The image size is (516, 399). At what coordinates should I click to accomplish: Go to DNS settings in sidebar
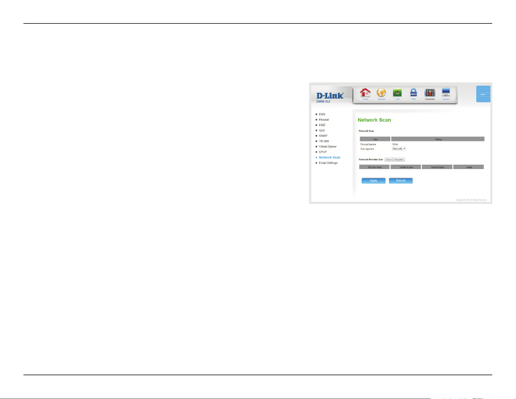pyautogui.click(x=322, y=114)
